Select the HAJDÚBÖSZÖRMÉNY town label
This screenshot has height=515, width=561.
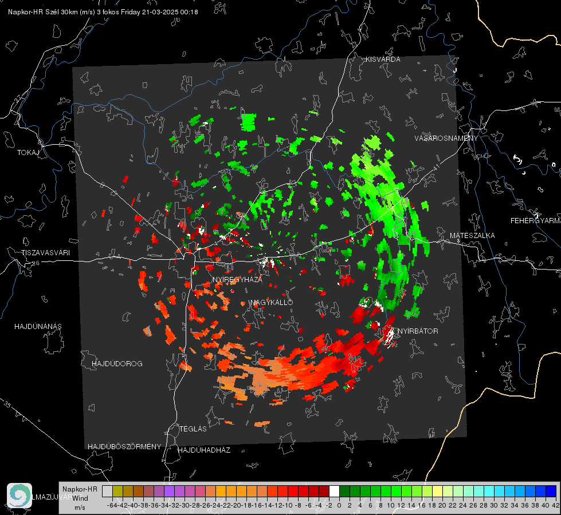(124, 447)
